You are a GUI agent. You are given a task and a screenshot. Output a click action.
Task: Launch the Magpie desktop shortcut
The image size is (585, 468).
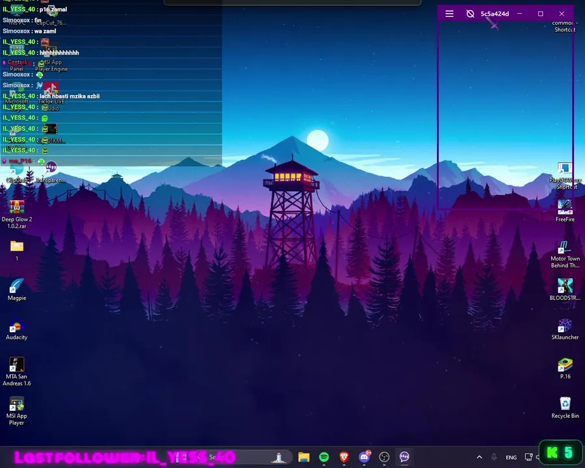(x=17, y=290)
